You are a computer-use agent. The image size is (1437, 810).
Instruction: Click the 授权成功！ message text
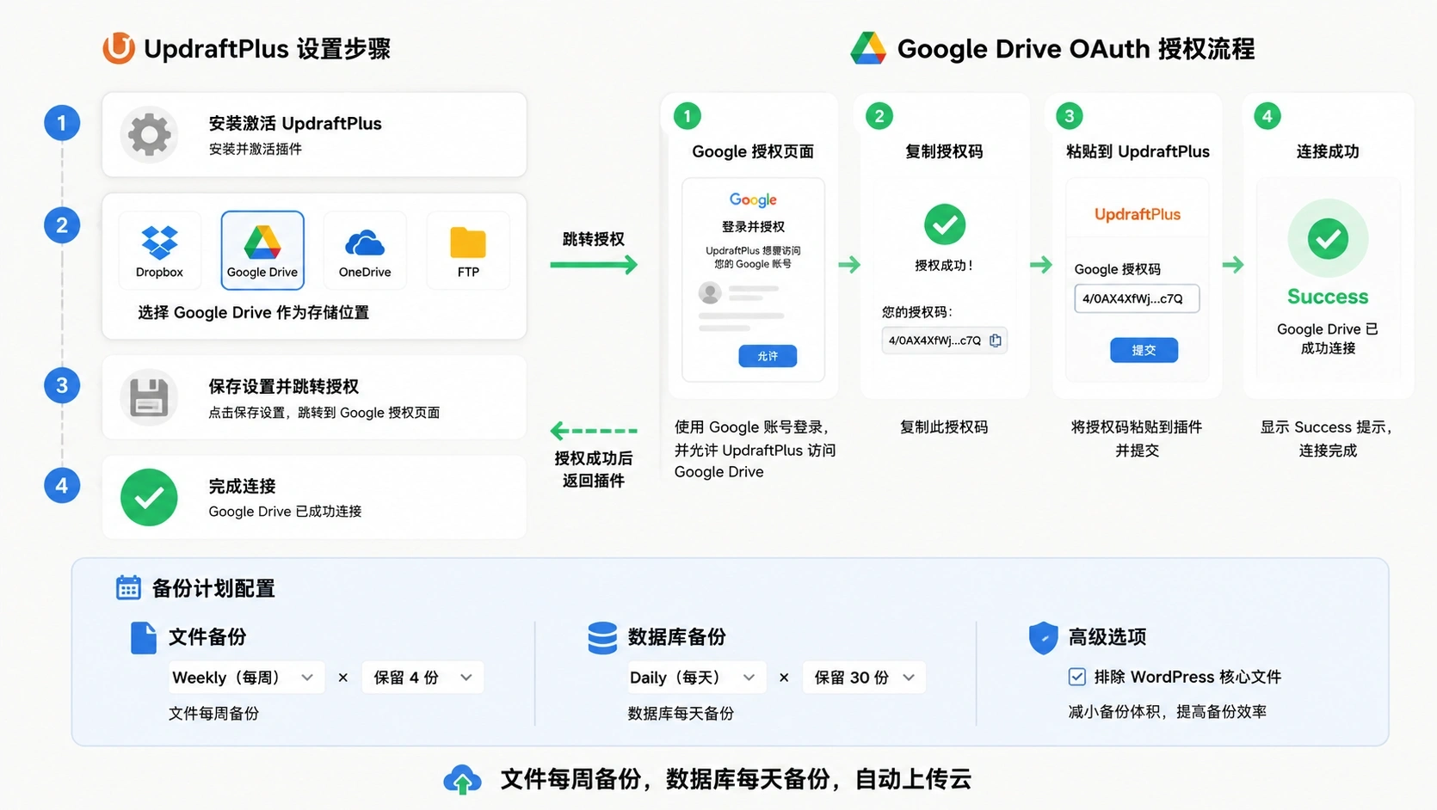coord(944,265)
